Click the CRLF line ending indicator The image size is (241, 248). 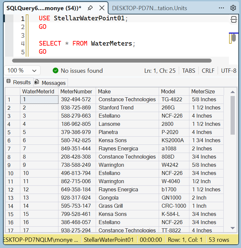[x=208, y=71]
